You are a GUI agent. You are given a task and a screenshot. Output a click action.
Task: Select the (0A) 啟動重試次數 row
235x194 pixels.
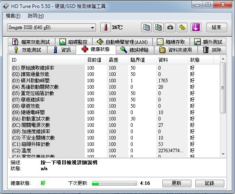click(115, 119)
